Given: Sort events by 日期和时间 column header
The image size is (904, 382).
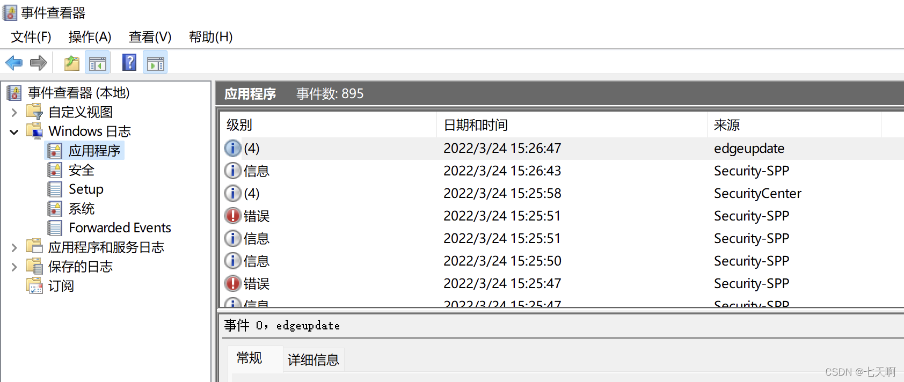Looking at the screenshot, I should 476,125.
